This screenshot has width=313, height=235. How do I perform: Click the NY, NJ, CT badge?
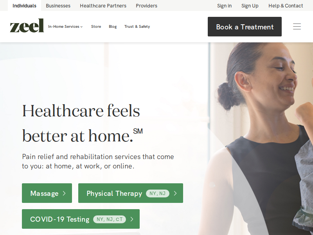110,219
